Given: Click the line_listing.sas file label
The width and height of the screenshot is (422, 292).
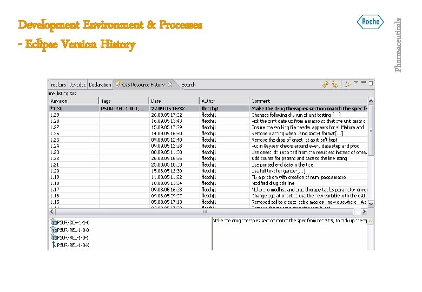Looking at the screenshot, I should pyautogui.click(x=62, y=94).
